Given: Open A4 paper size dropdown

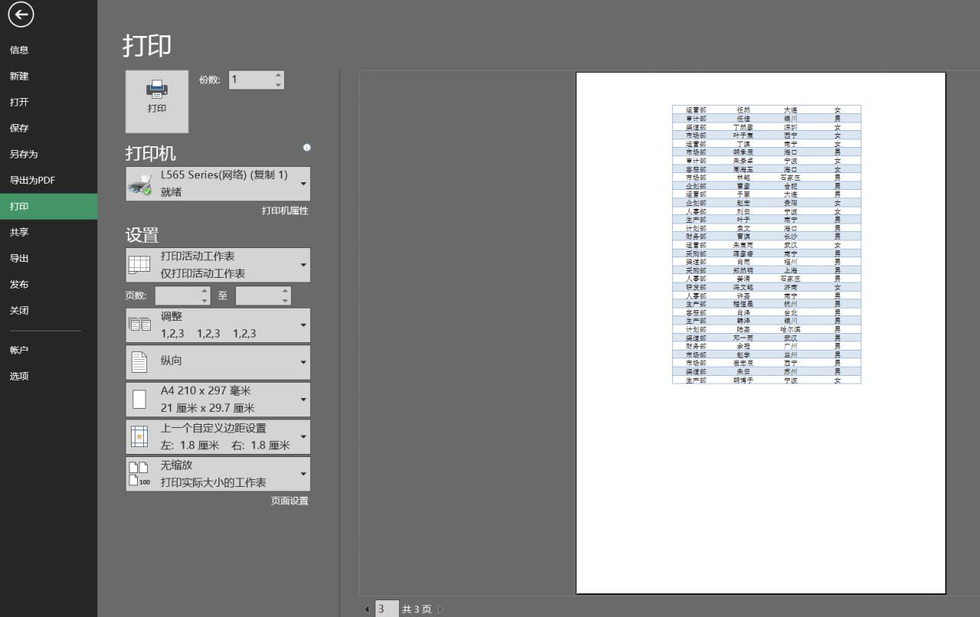Looking at the screenshot, I should pyautogui.click(x=218, y=400).
